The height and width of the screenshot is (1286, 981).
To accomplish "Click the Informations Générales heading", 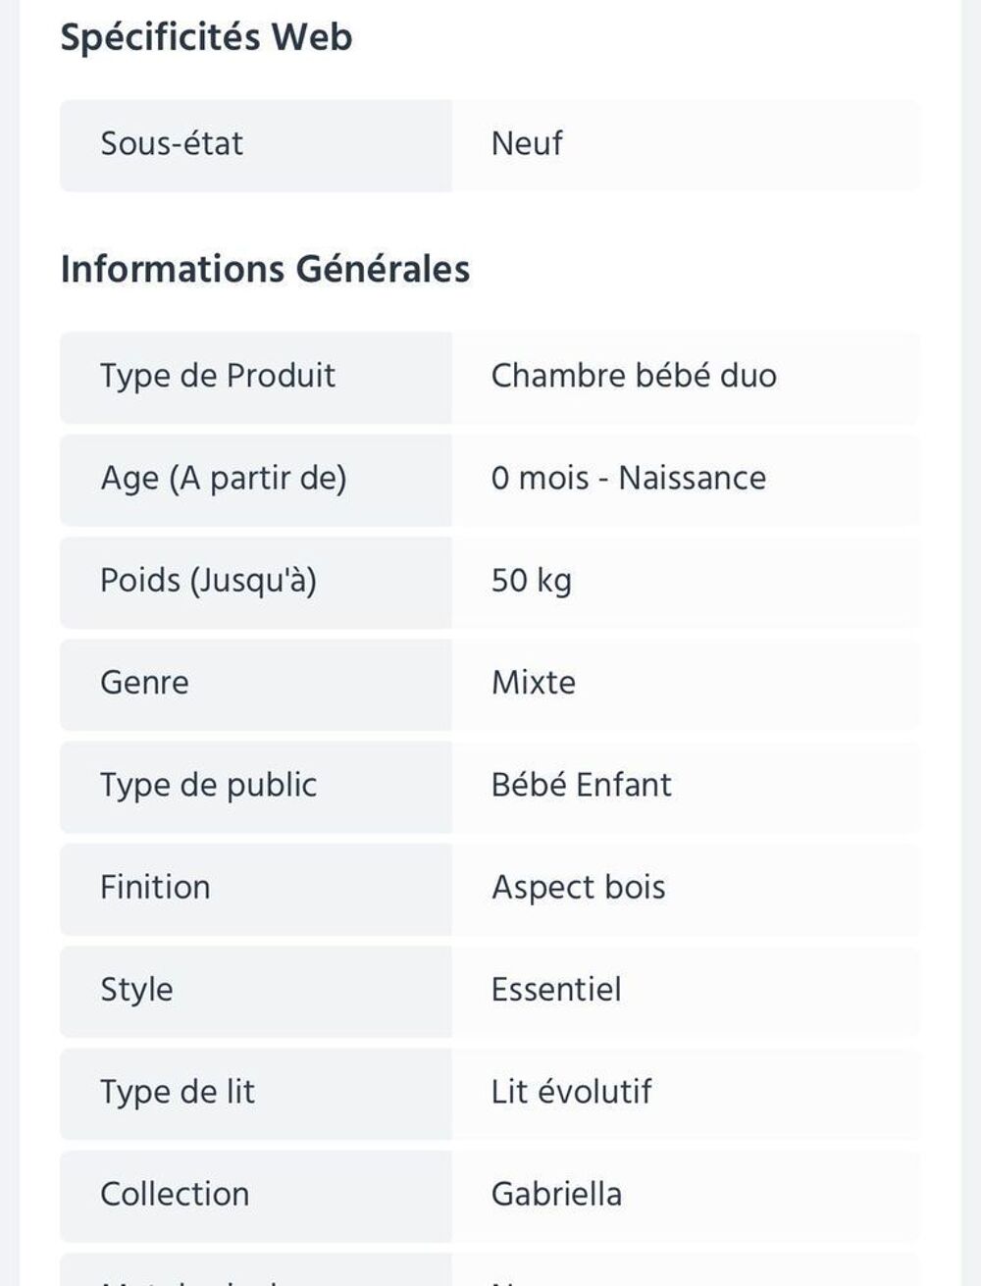I will point(265,269).
